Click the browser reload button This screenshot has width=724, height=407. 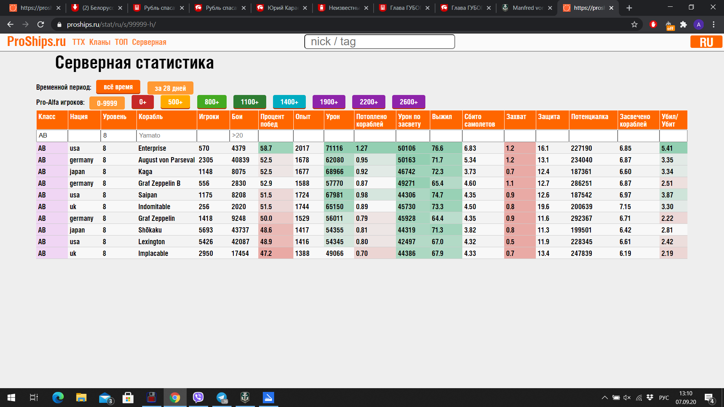point(41,24)
